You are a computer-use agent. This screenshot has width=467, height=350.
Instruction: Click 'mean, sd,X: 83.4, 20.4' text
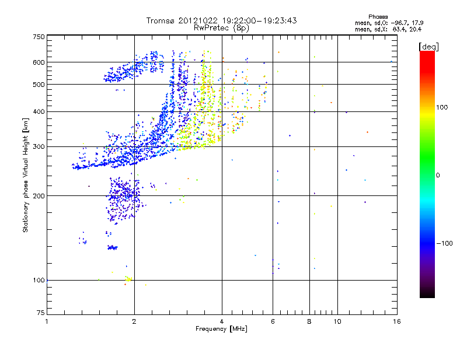[388, 29]
